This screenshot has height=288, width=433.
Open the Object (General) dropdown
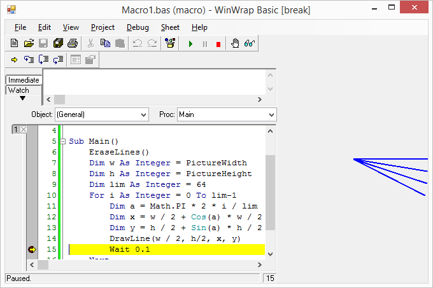click(102, 114)
